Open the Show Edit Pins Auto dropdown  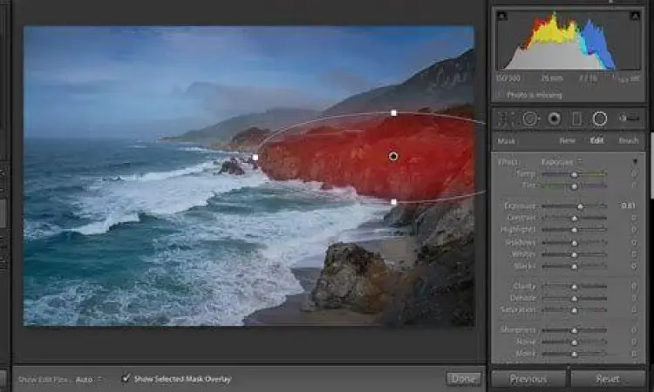click(x=89, y=380)
